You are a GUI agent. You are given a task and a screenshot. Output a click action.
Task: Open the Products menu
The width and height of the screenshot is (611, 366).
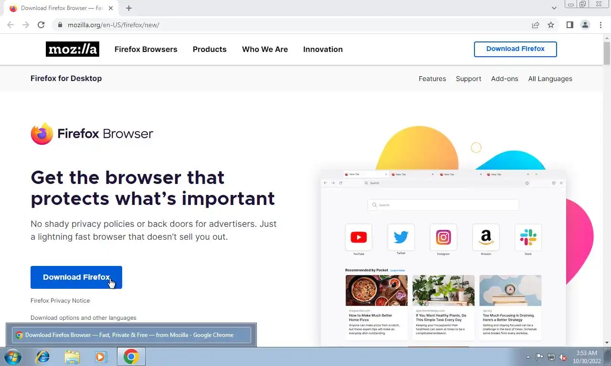click(x=210, y=49)
